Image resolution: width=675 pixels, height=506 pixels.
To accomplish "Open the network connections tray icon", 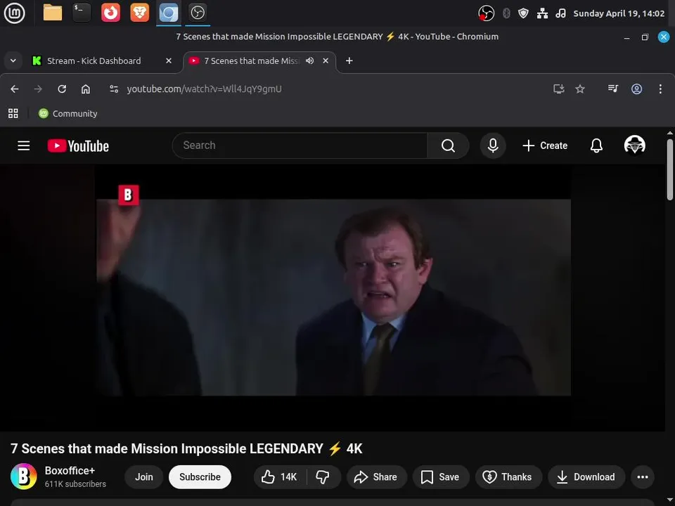I will (542, 13).
